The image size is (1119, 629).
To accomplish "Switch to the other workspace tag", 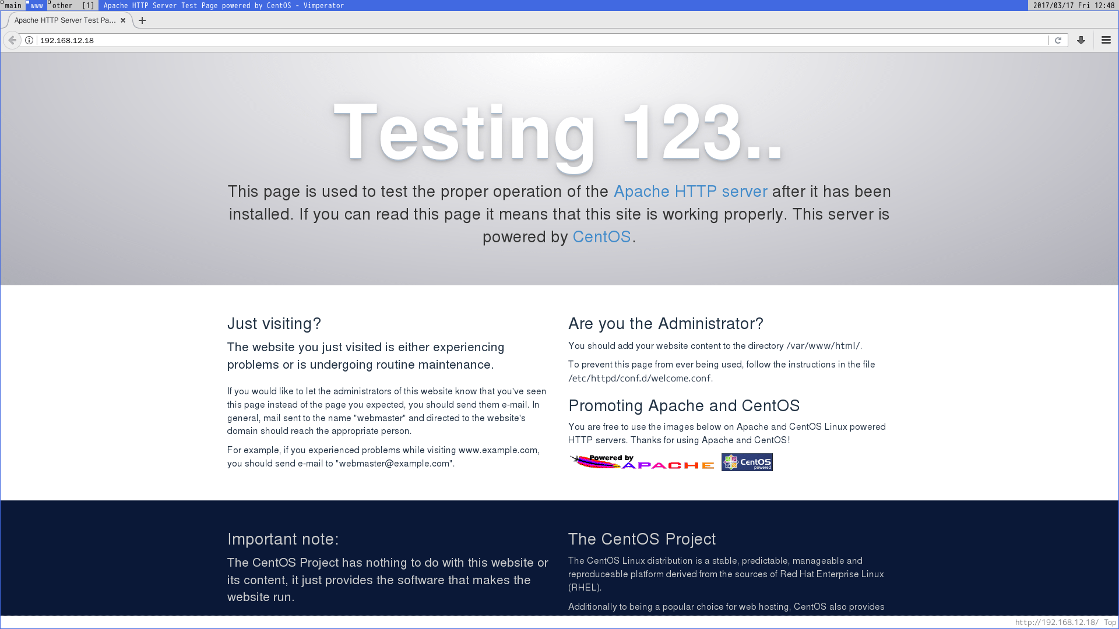I will click(x=62, y=5).
